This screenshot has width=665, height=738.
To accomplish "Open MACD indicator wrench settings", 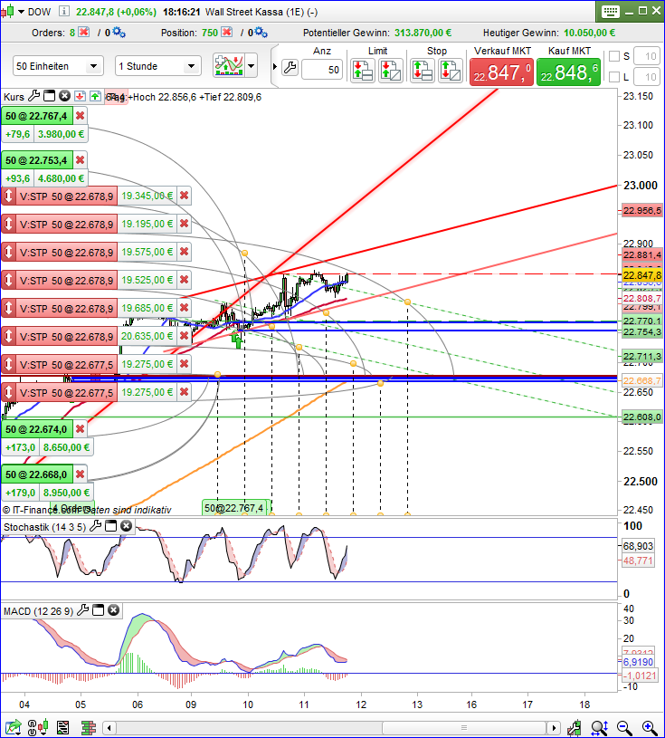I will (x=82, y=610).
